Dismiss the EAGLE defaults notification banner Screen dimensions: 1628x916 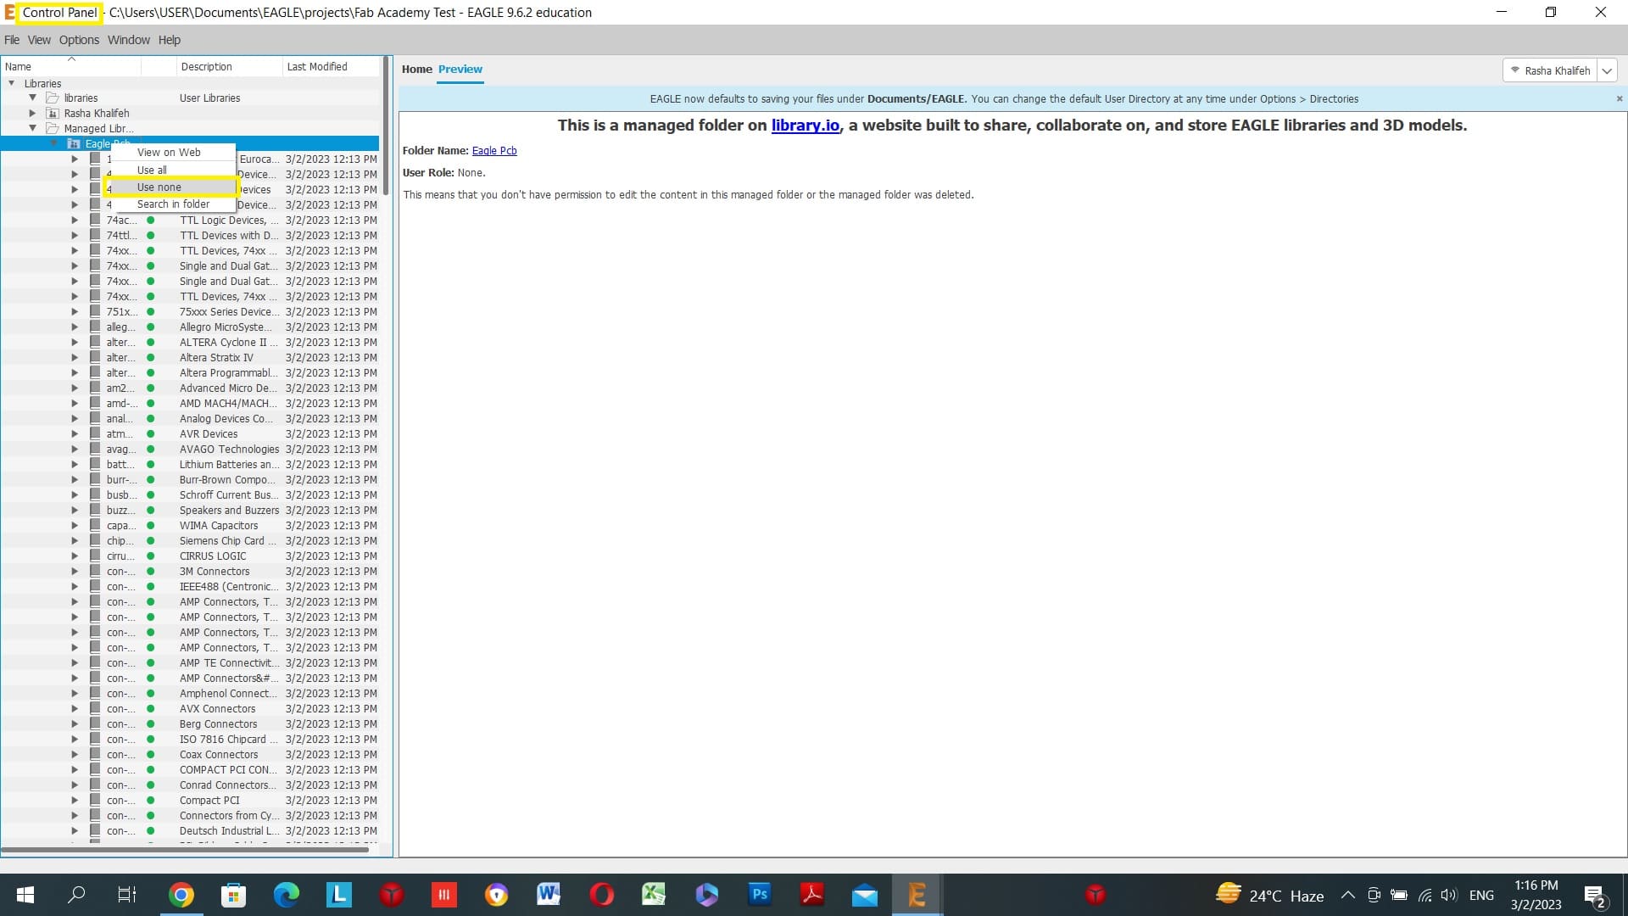tap(1619, 99)
